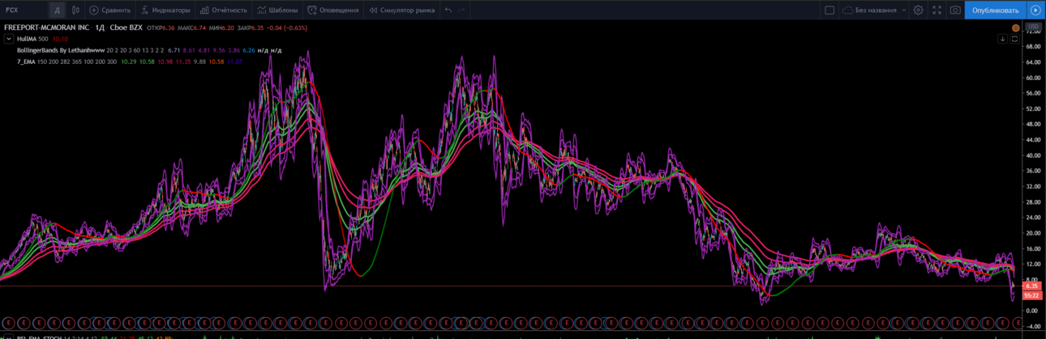Viewport: 1046px width, 339px height.
Task: Click the undo arrow
Action: 448,11
